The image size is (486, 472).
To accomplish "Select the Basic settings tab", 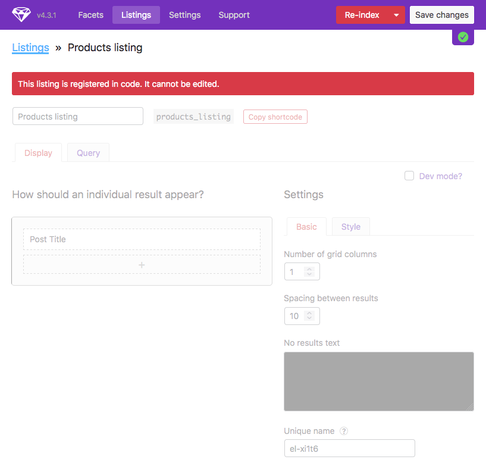I will coord(306,227).
